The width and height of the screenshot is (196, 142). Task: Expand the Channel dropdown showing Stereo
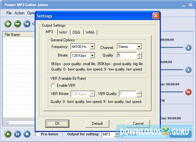coord(139,47)
